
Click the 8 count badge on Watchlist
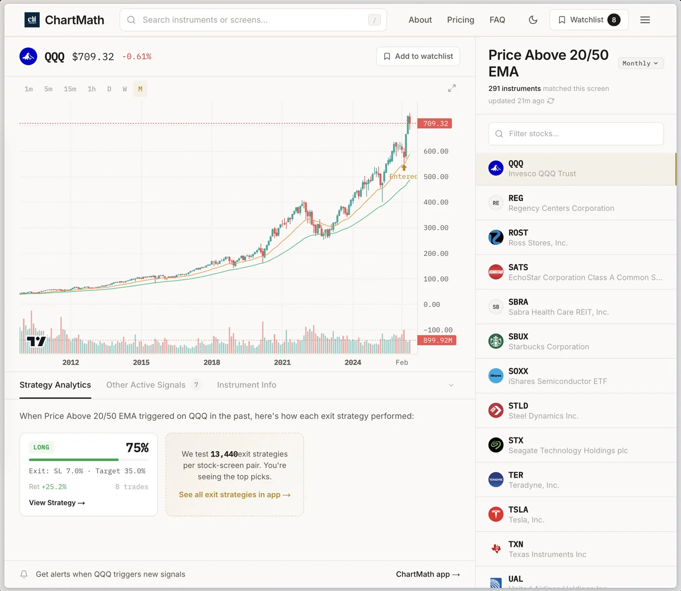[614, 20]
